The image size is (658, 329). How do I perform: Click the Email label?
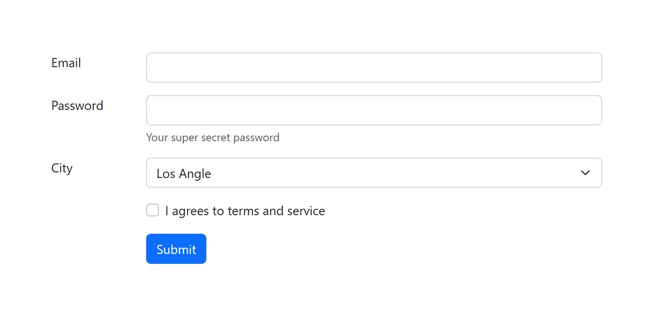66,63
